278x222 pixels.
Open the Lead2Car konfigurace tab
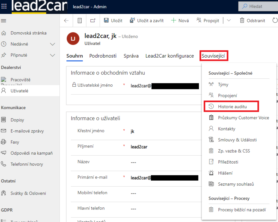[x=169, y=56]
